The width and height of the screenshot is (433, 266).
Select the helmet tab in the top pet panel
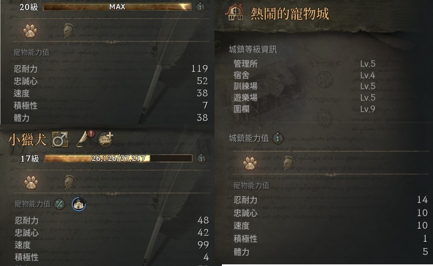point(69,31)
